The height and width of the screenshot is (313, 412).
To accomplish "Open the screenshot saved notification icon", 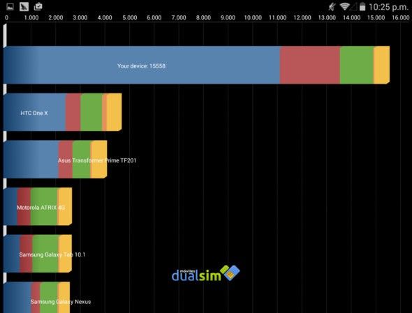I will [24, 6].
